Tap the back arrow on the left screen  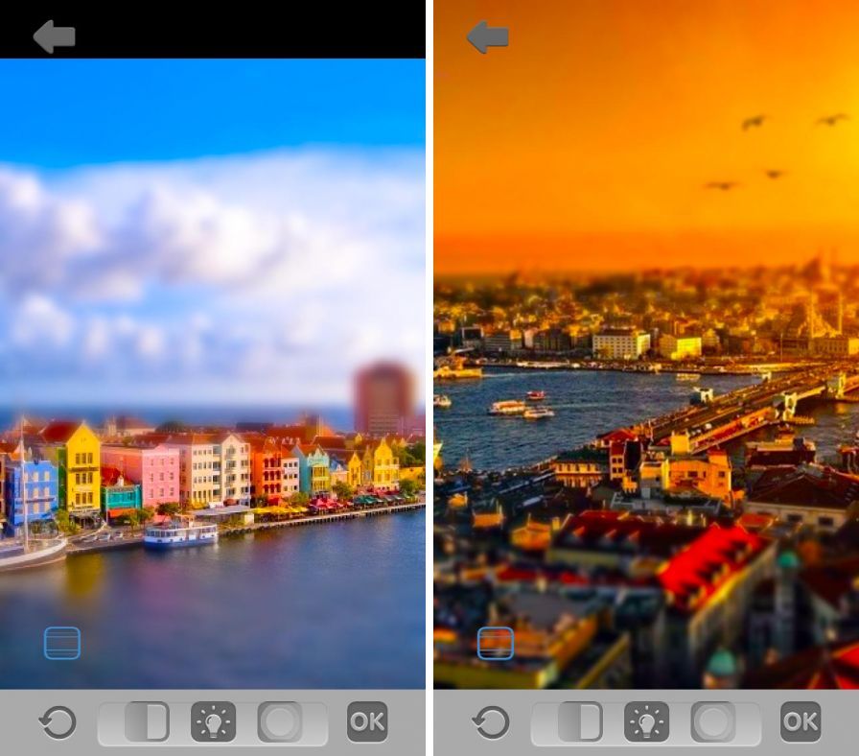pos(54,36)
